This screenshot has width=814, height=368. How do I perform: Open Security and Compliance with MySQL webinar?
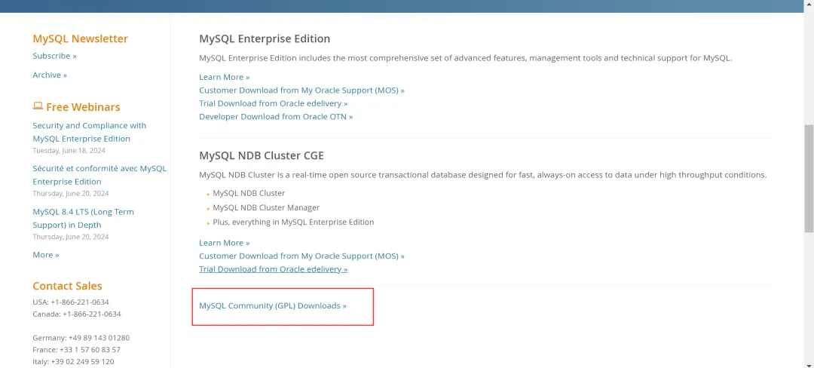point(89,132)
